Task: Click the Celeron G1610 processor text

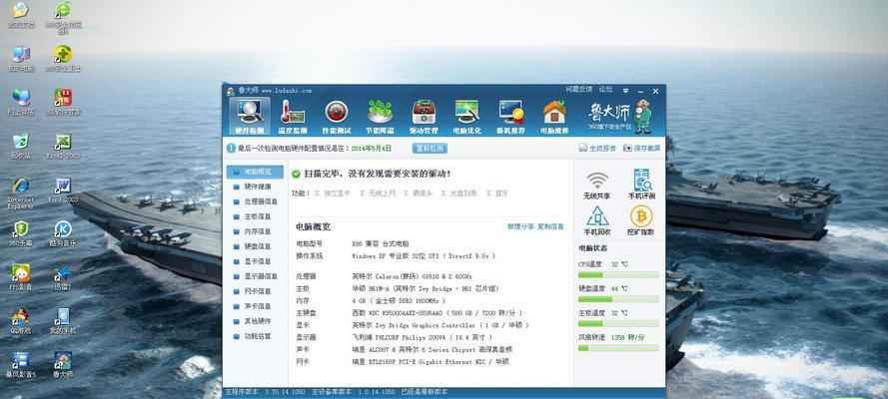Action: pos(412,276)
